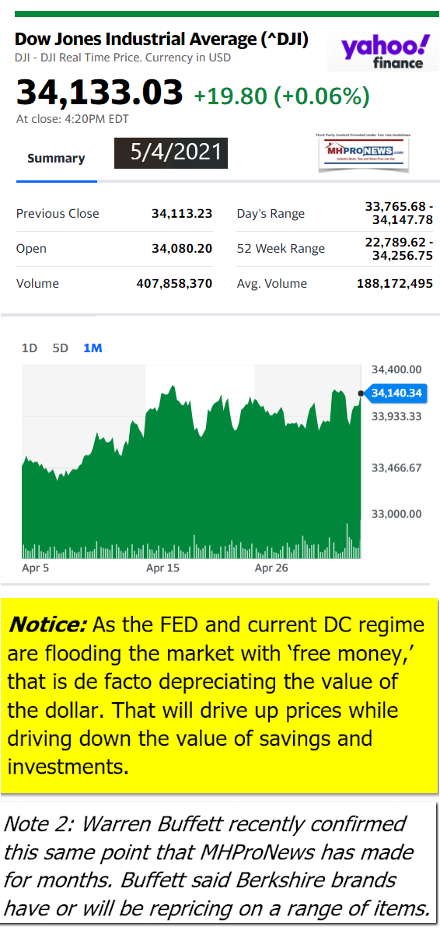Image resolution: width=440 pixels, height=937 pixels.
Task: Click the Apr 15 axis label
Action: coord(162,568)
